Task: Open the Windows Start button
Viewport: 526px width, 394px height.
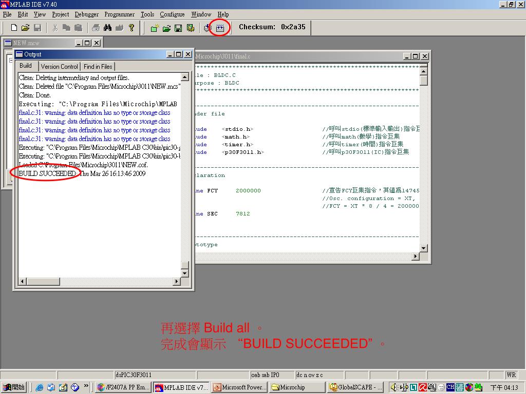Action: coord(14,387)
